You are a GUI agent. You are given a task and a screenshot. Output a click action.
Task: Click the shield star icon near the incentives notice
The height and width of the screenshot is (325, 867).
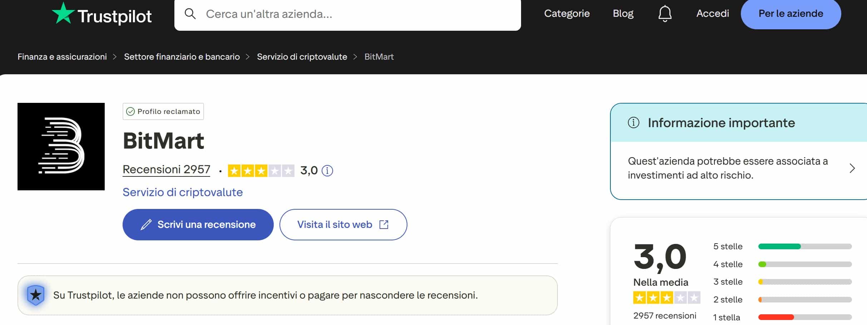point(35,295)
